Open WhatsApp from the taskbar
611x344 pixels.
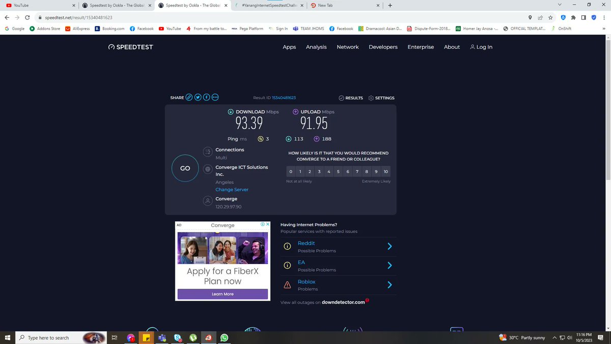click(x=225, y=337)
